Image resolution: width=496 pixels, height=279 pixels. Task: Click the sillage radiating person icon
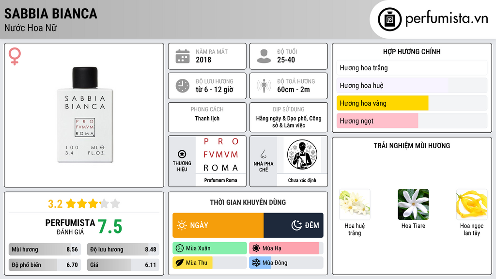[x=264, y=86]
